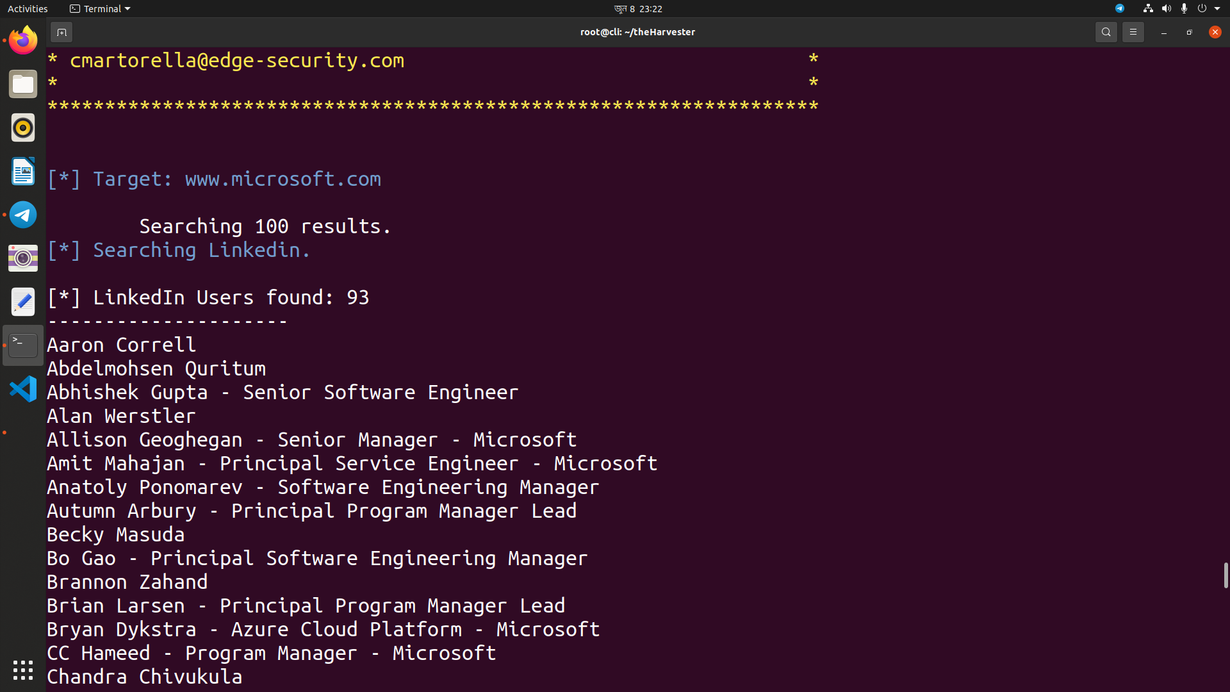Screen dimensions: 1230x692
Task: Click the network status indicator
Action: pos(1147,8)
